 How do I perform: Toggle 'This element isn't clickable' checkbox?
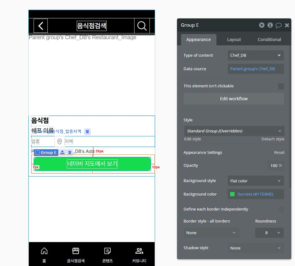point(281,86)
